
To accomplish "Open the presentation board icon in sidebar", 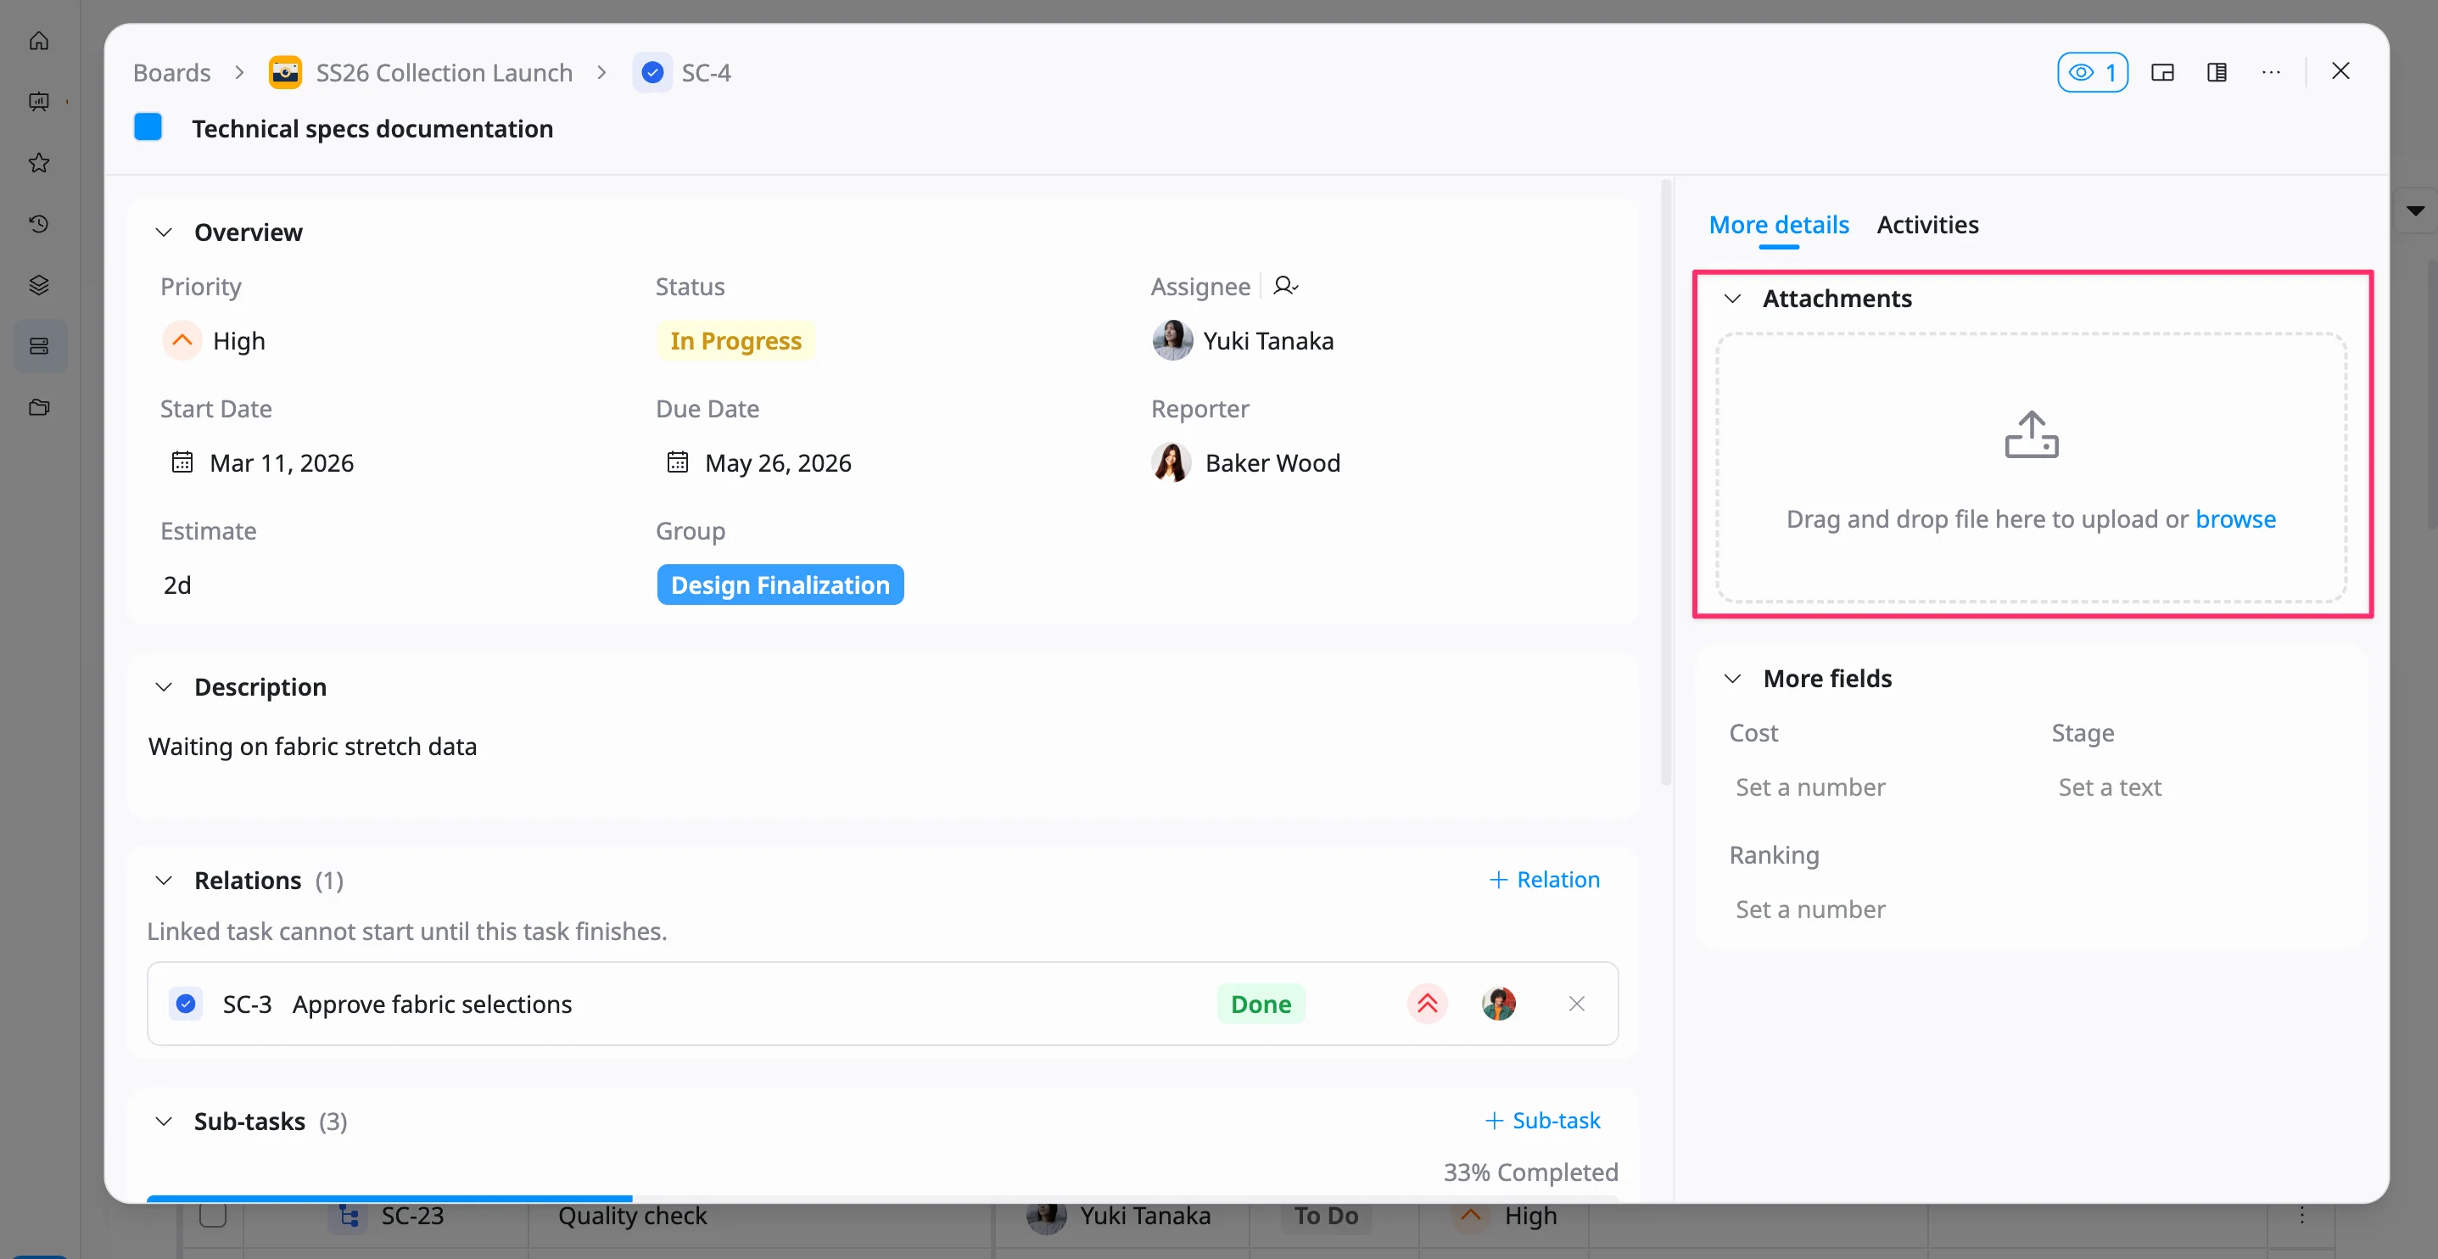I will click(x=39, y=101).
